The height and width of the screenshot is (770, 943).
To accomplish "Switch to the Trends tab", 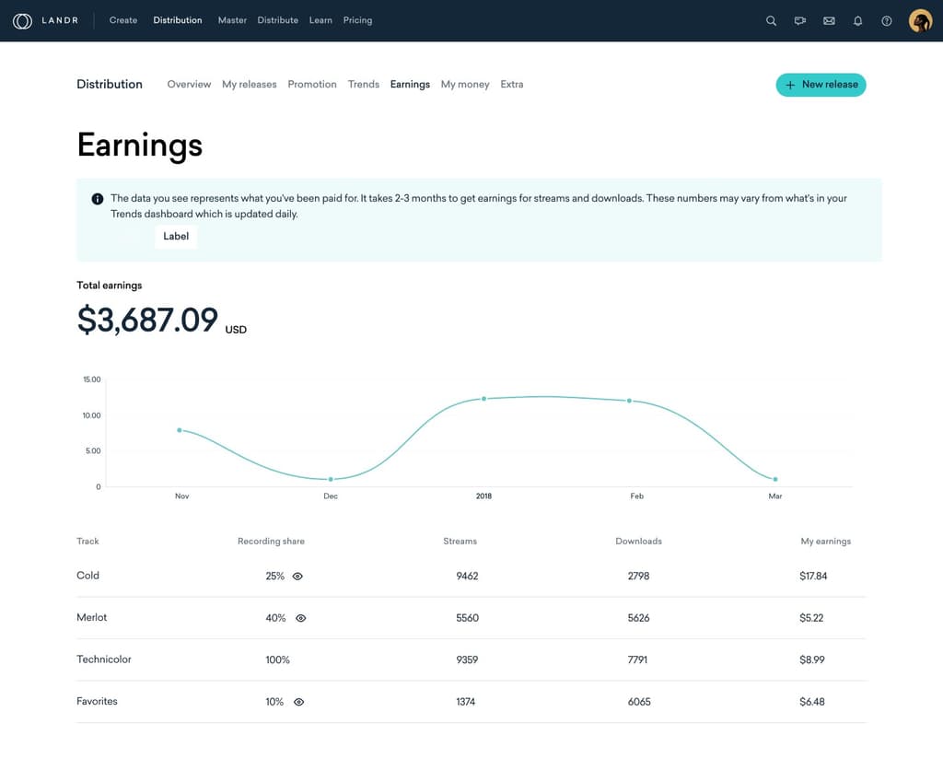I will pyautogui.click(x=363, y=85).
